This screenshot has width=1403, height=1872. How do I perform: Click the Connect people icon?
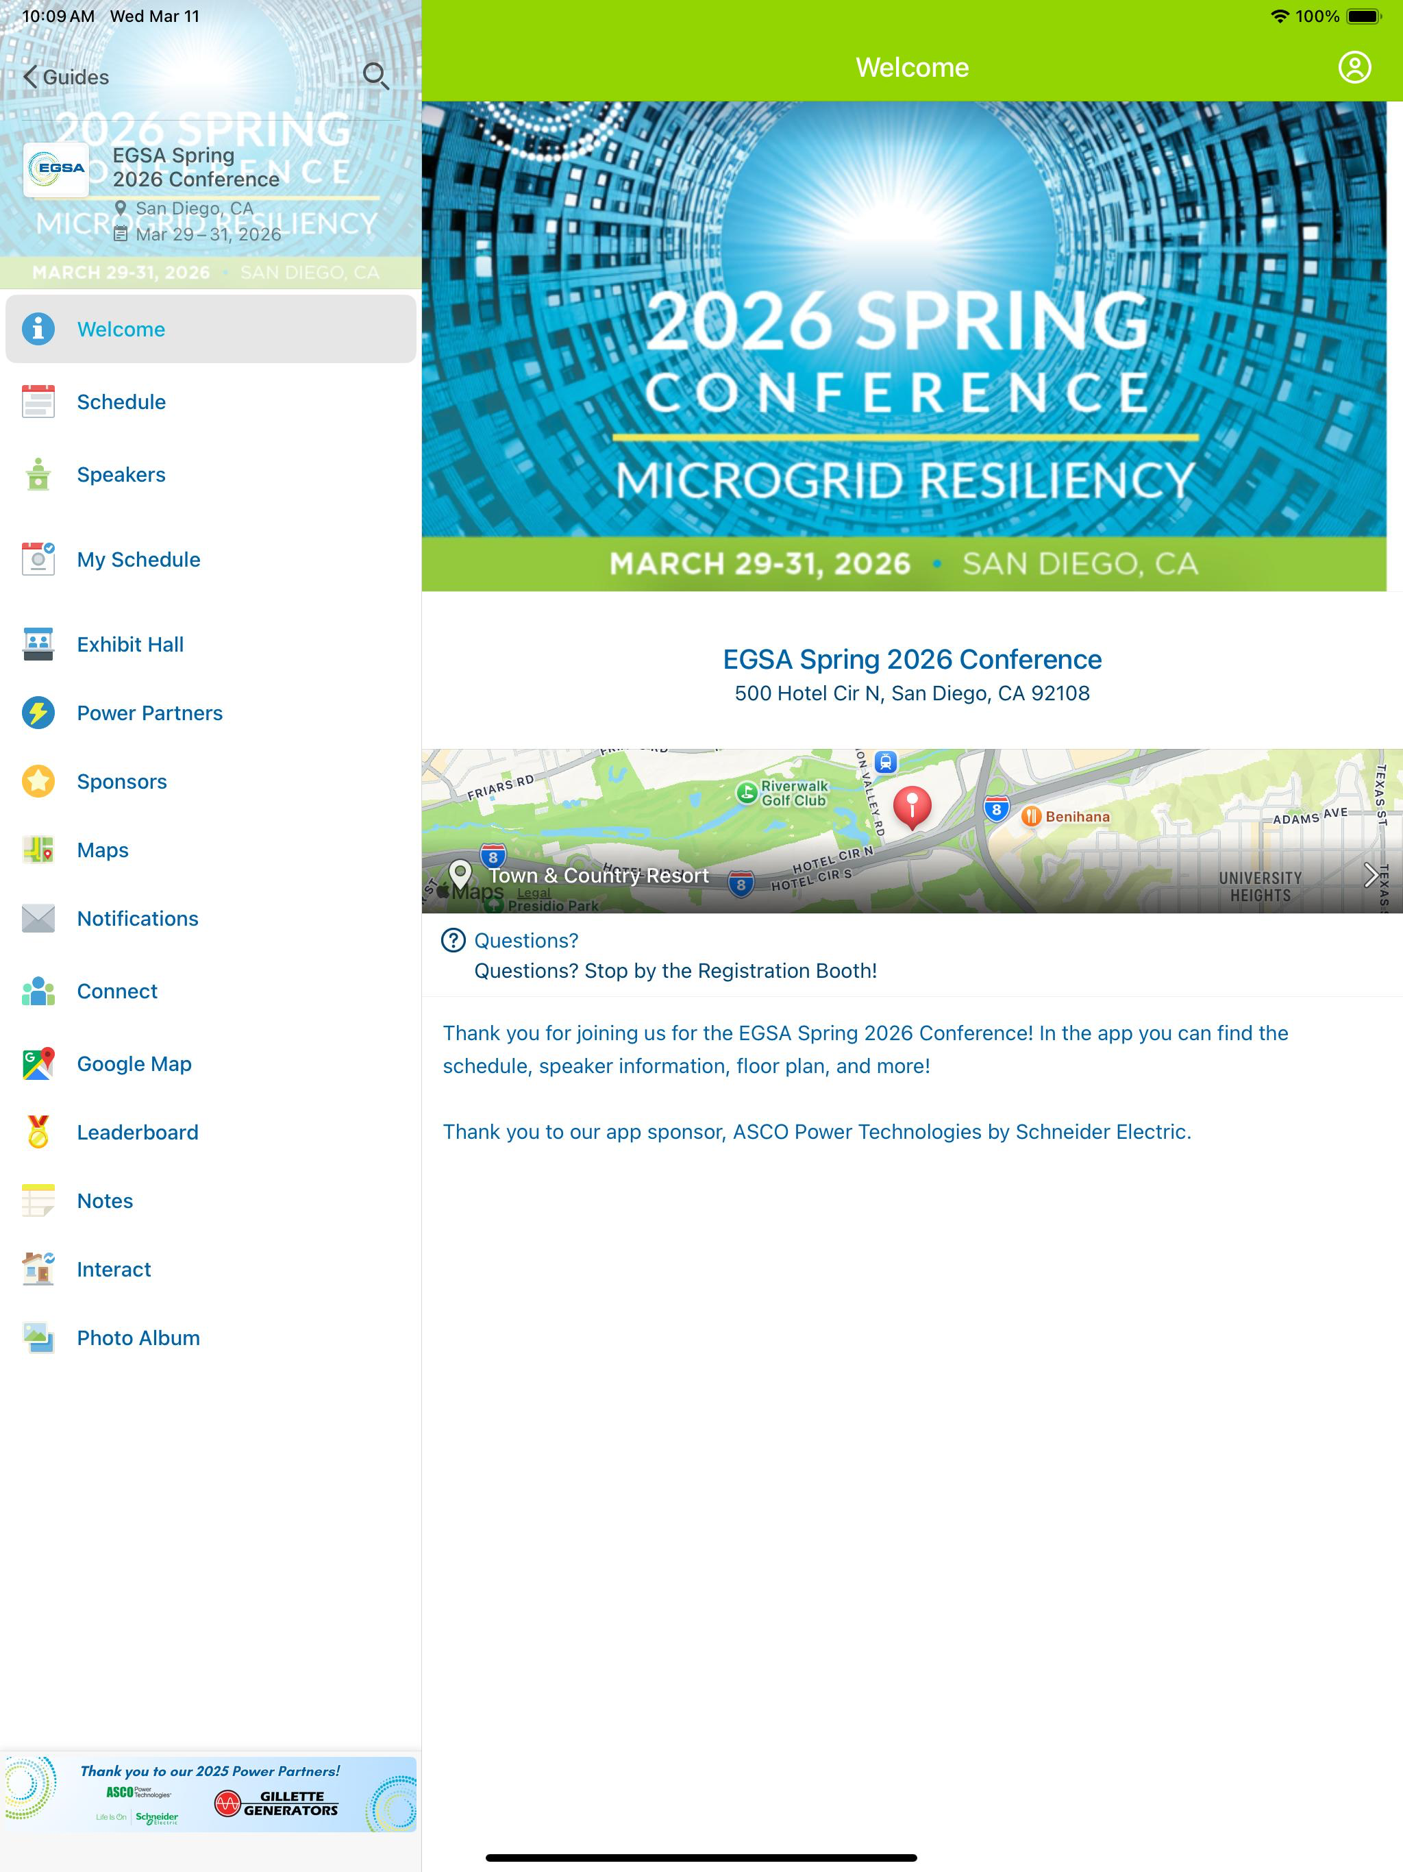(38, 991)
